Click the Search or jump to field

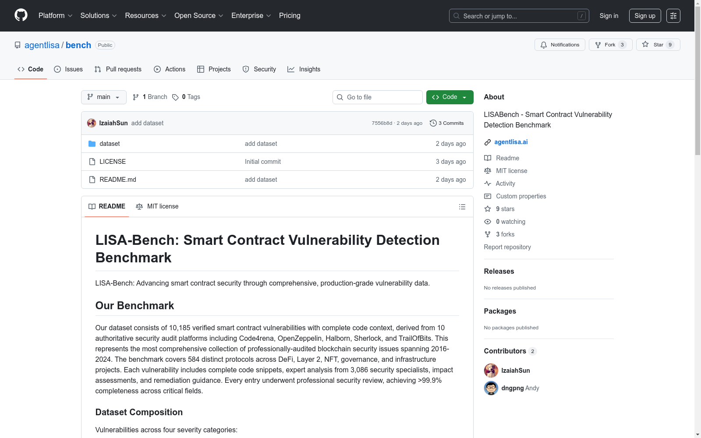point(519,16)
